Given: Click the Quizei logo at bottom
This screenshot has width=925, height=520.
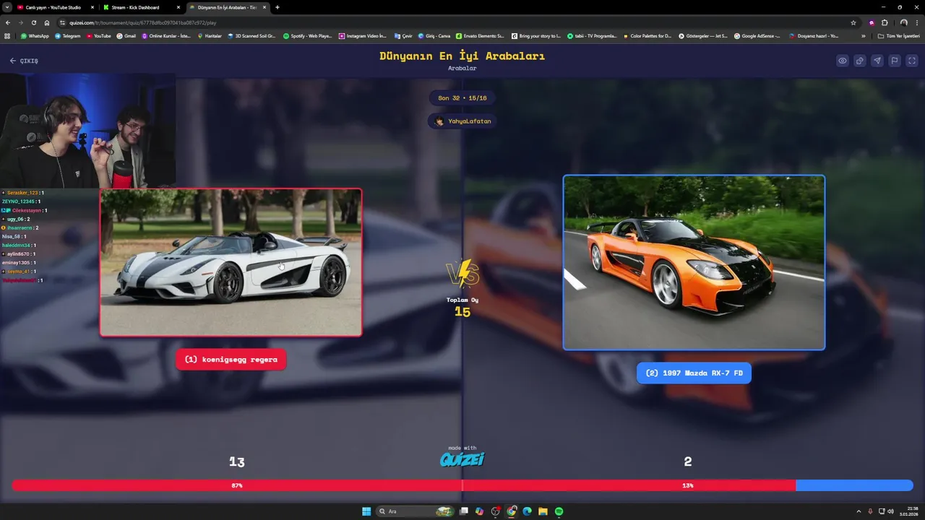Looking at the screenshot, I should pos(462,459).
